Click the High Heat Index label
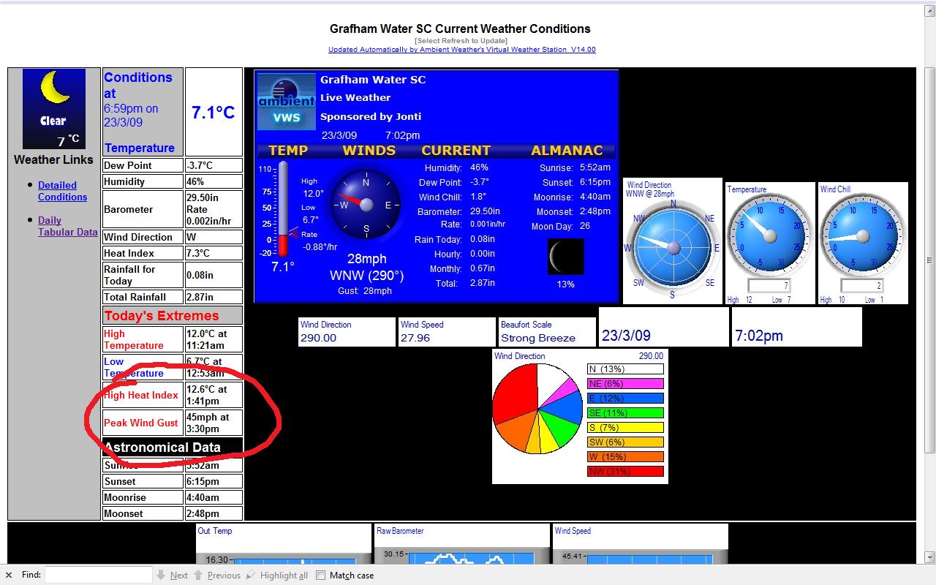 (x=141, y=395)
